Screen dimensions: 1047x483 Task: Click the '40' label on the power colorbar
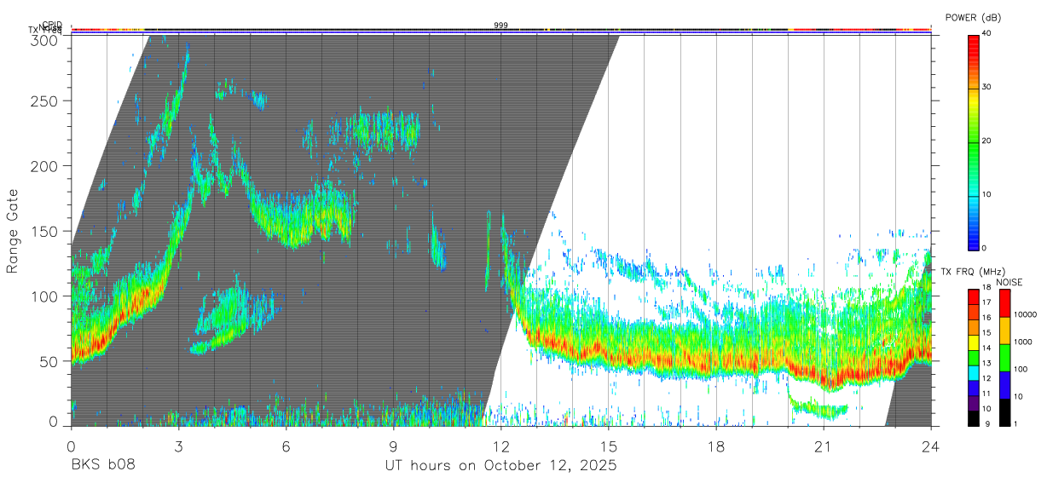987,33
